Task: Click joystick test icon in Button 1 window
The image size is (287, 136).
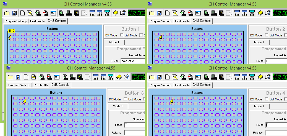Action: click(x=62, y=13)
